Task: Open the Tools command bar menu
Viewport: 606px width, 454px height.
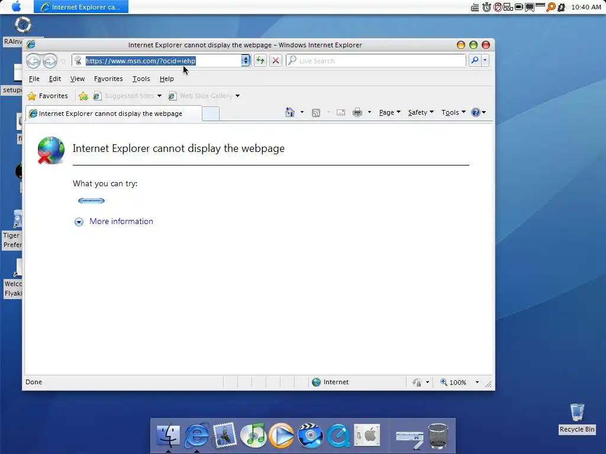Action: (x=453, y=112)
